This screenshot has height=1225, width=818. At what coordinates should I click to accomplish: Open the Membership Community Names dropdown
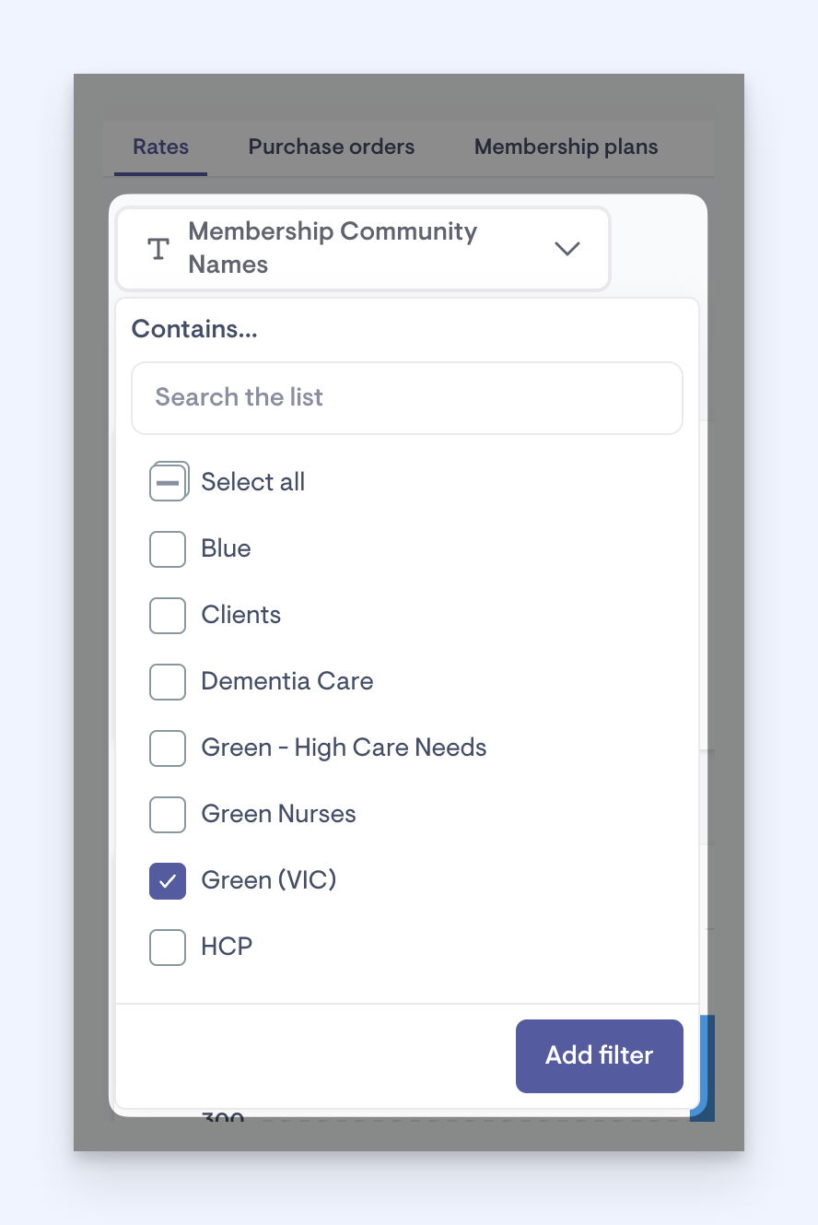[363, 248]
